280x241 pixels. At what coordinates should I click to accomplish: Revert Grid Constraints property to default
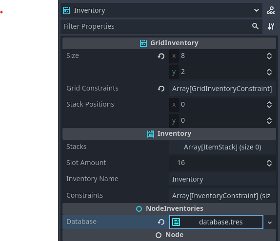(161, 89)
